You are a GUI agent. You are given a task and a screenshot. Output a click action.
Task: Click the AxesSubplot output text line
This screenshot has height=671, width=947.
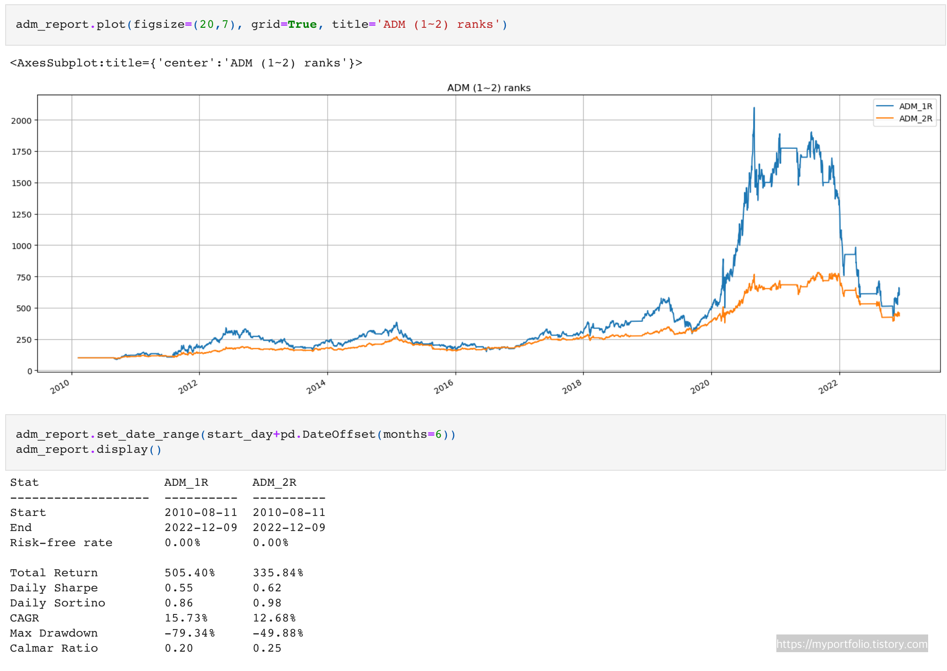point(186,63)
